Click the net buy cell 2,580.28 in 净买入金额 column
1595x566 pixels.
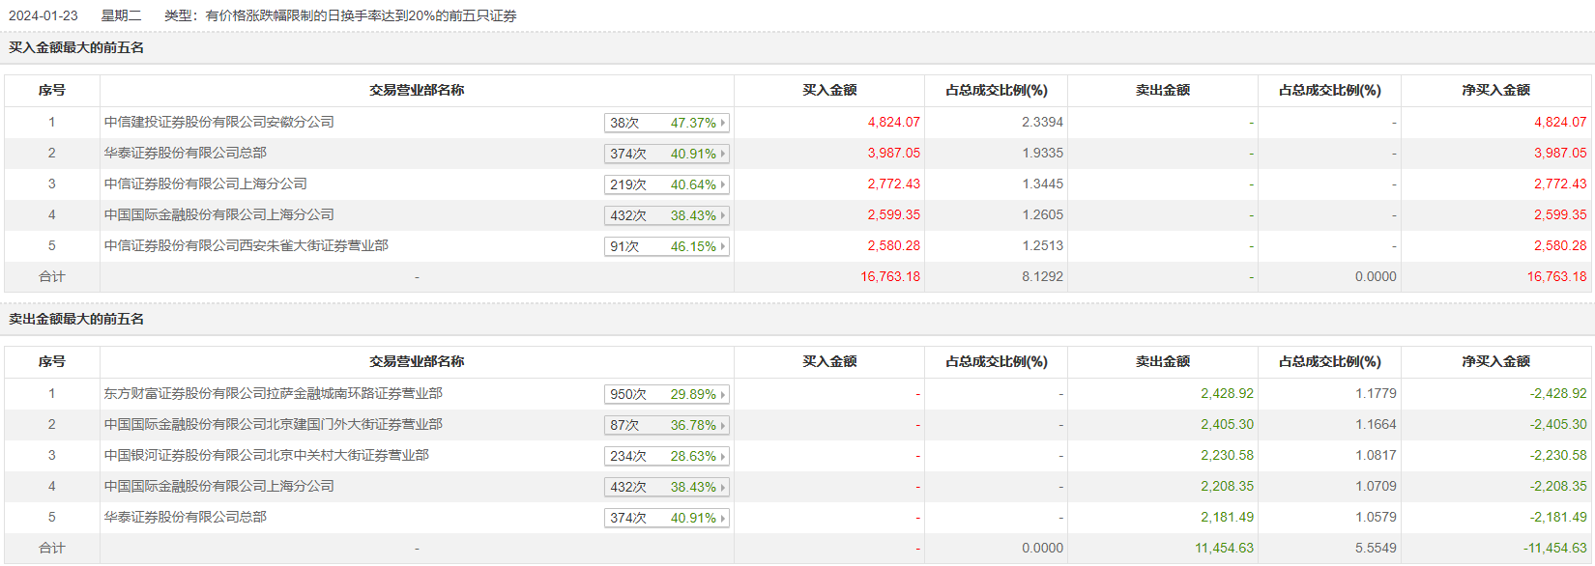1560,245
